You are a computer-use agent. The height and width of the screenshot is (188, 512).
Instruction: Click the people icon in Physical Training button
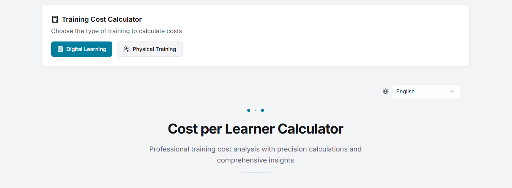[126, 49]
